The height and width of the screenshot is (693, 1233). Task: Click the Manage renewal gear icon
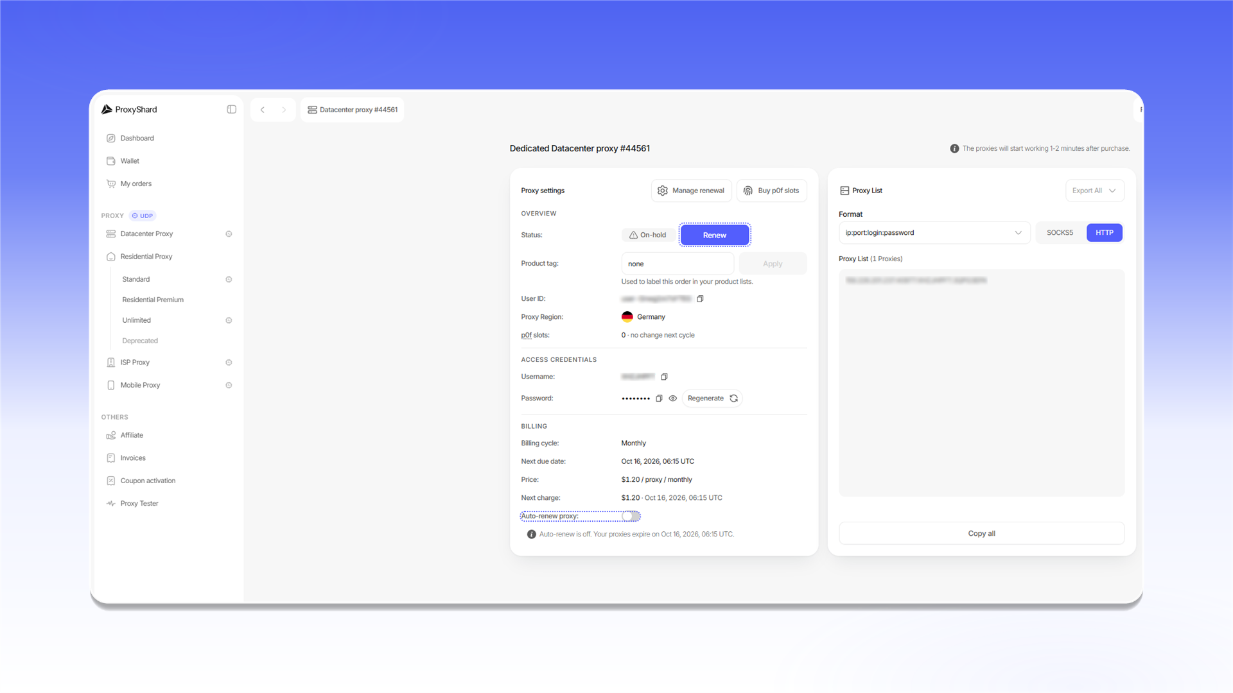point(663,191)
